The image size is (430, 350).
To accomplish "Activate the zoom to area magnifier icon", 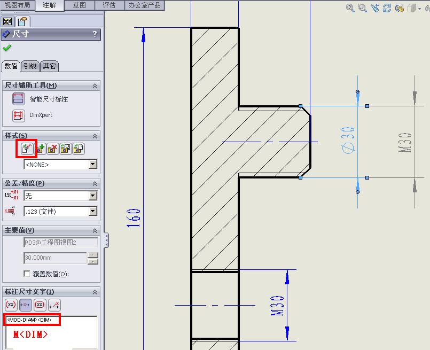I will [363, 8].
